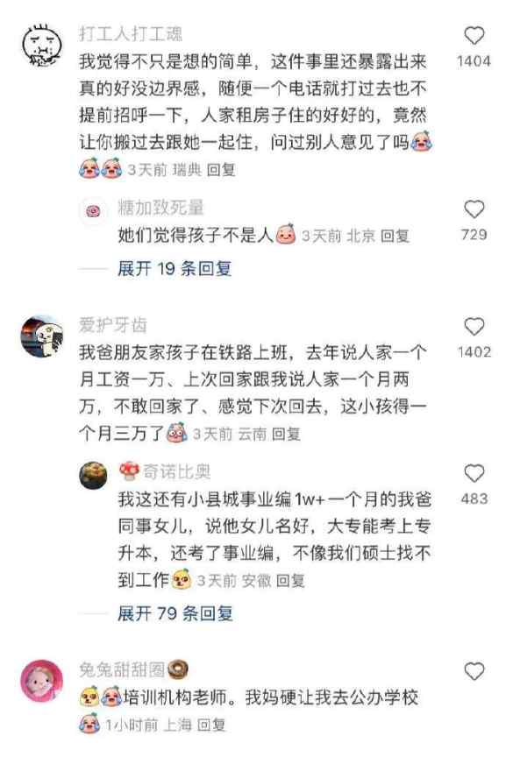The image size is (506, 757).
Task: Reply to 奇诺比奥's comment from 安徽
Action: (x=290, y=580)
